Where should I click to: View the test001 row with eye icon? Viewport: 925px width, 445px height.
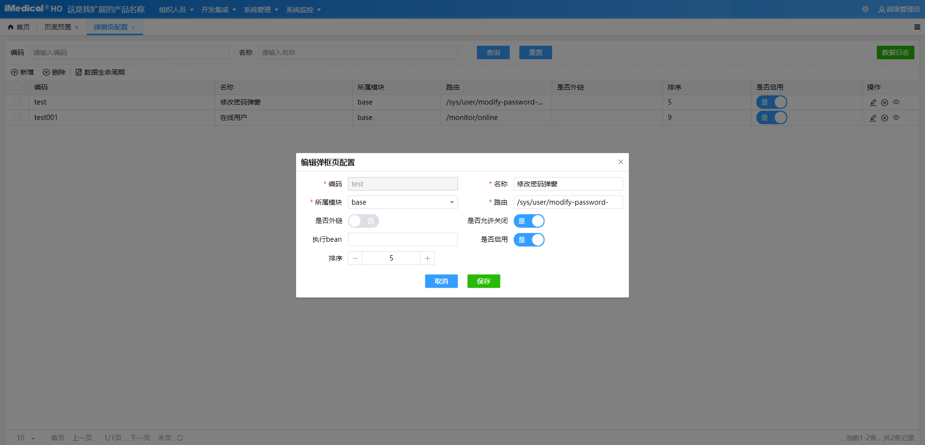tap(896, 118)
